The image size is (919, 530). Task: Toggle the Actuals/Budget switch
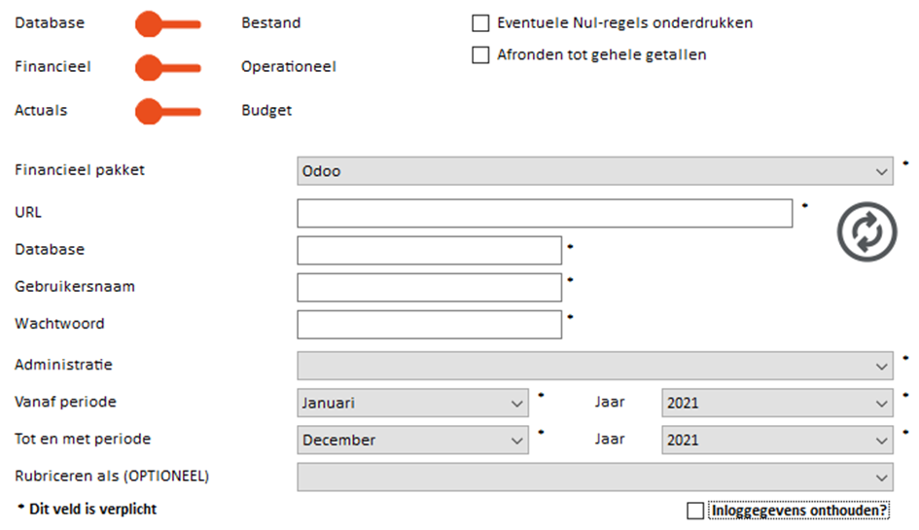167,111
